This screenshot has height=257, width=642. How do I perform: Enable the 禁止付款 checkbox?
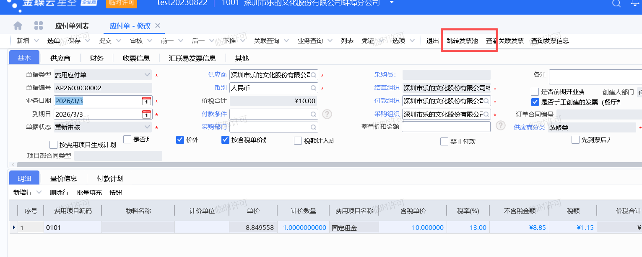[x=444, y=142]
